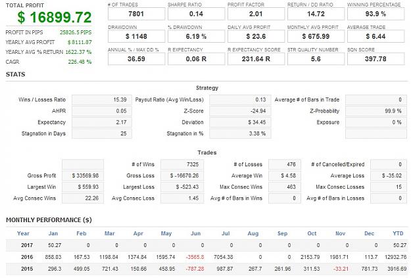Image resolution: width=411 pixels, height=278 pixels.
Task: Select the 2016 year row label
Action: point(27,258)
